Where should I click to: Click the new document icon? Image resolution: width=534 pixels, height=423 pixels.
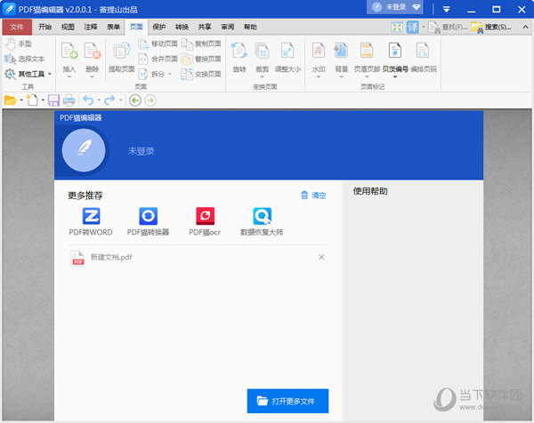[x=32, y=100]
